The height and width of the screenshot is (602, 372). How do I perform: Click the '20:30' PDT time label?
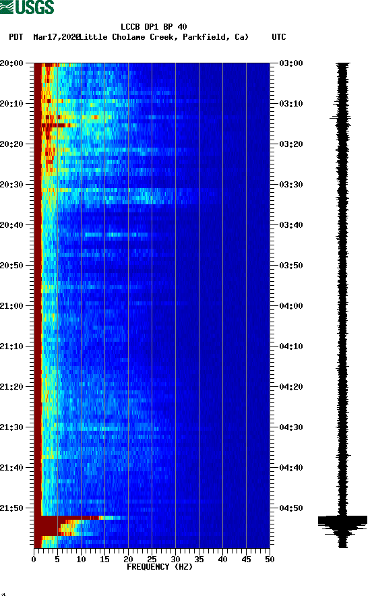[11, 184]
